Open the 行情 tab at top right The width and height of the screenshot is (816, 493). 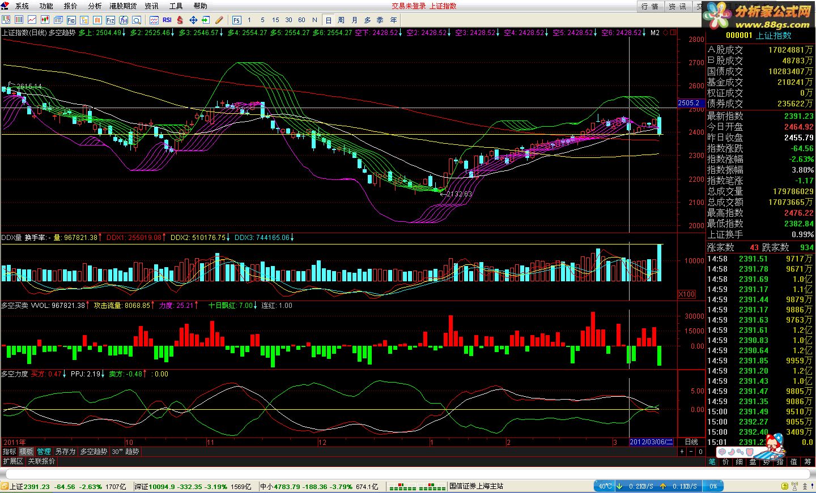650,6
